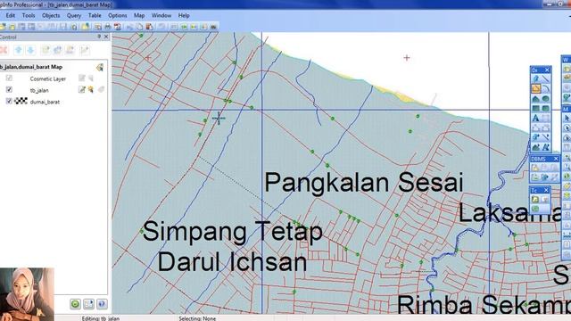Screen dimensions: 571x321
Task: Click Remove Layer red X icon
Action: [x=4, y=50]
